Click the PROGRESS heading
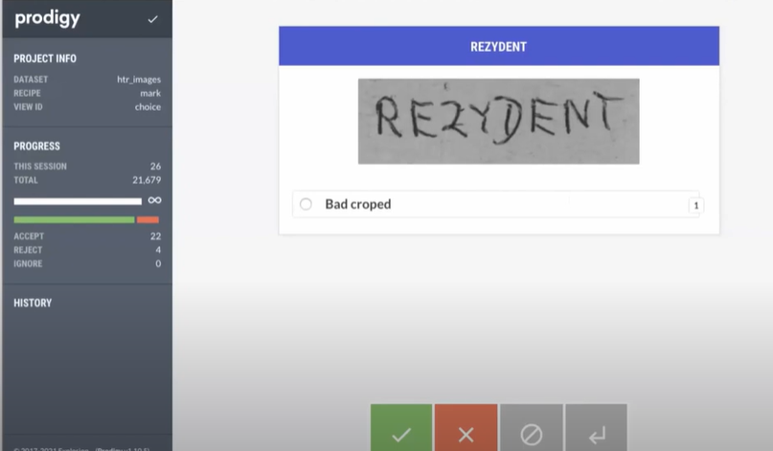Screen dimensions: 773x451 point(36,147)
